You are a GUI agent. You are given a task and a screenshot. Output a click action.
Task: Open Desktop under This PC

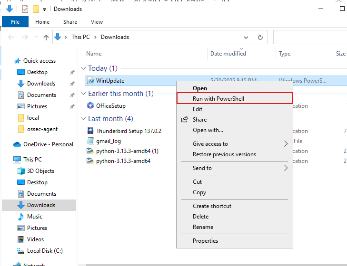click(37, 182)
